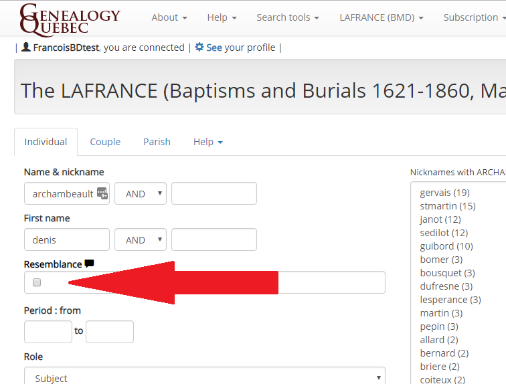This screenshot has height=384, width=506.
Task: Click the second Name & nickname input field
Action: 214,193
